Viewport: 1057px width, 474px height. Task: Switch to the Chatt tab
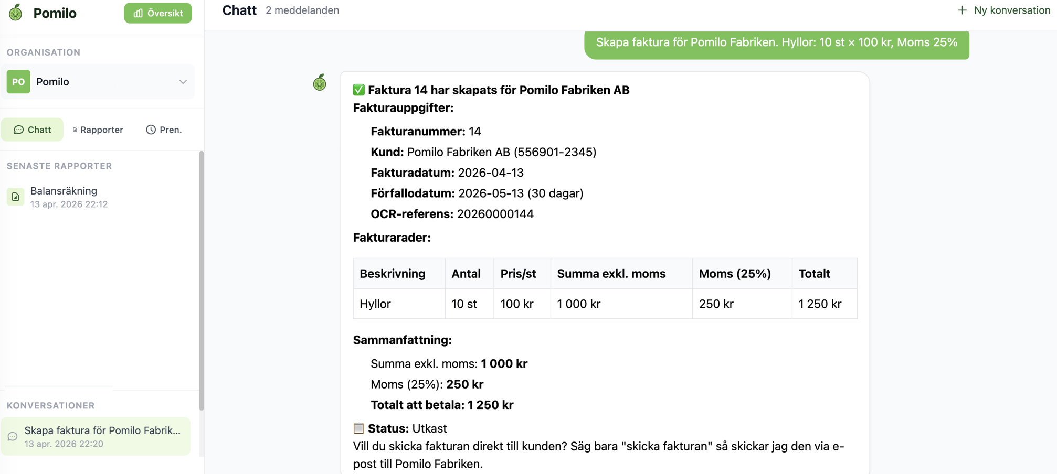pos(32,130)
